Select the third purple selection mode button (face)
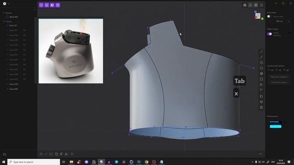Screen dimensions: 294x165 pyautogui.click(x=52, y=5)
